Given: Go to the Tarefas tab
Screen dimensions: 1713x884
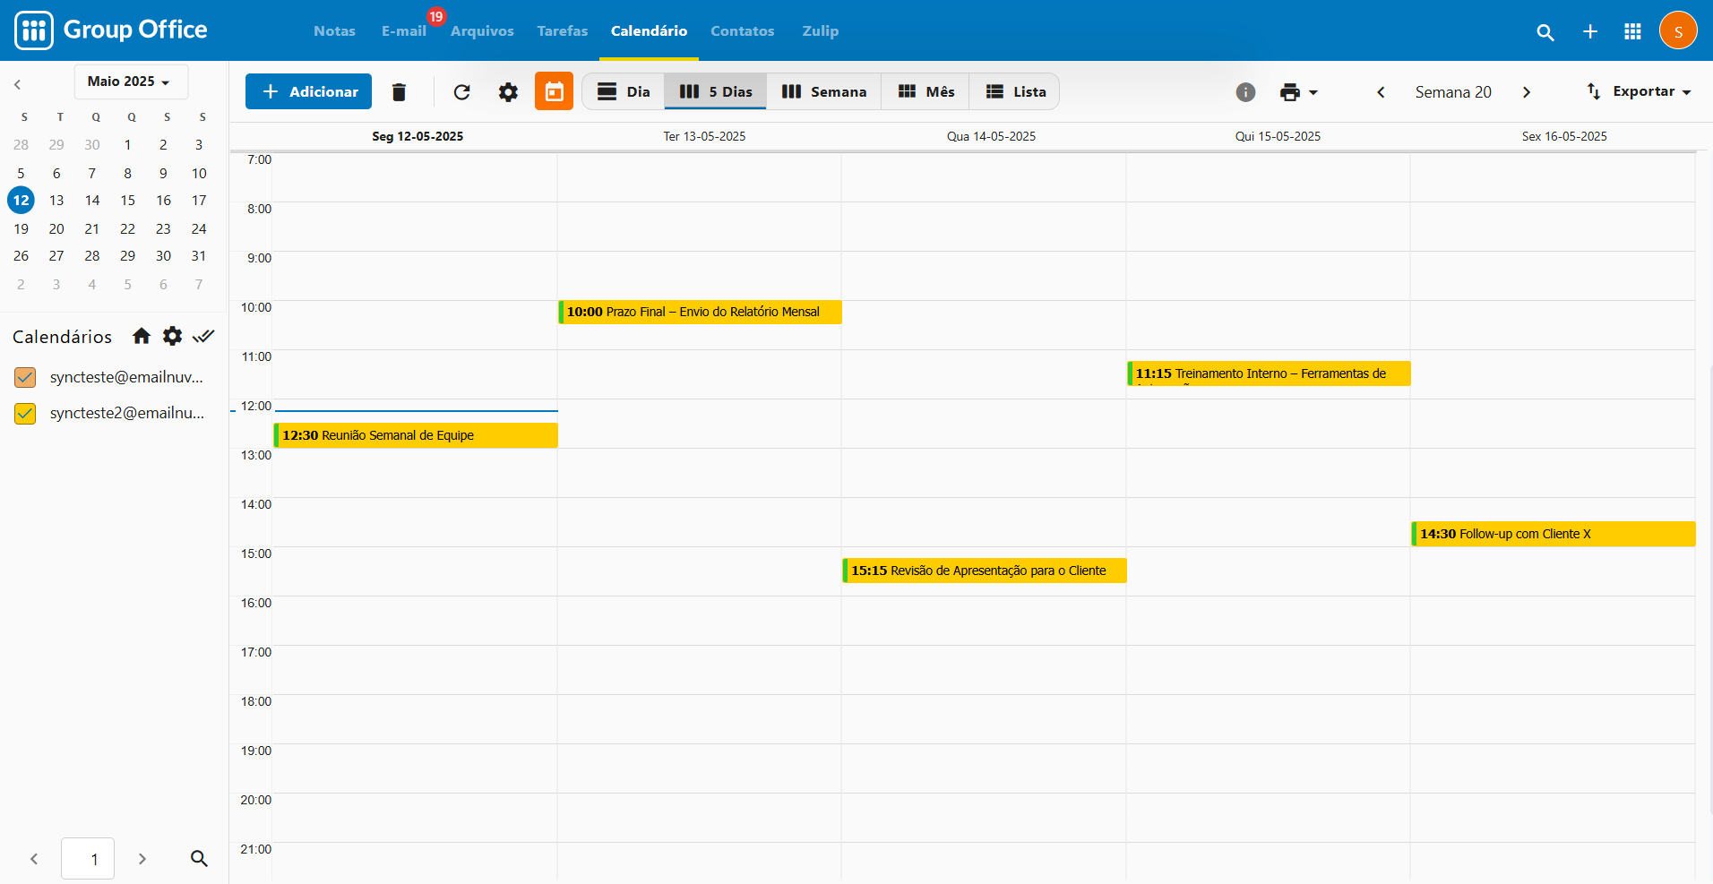Looking at the screenshot, I should [562, 31].
